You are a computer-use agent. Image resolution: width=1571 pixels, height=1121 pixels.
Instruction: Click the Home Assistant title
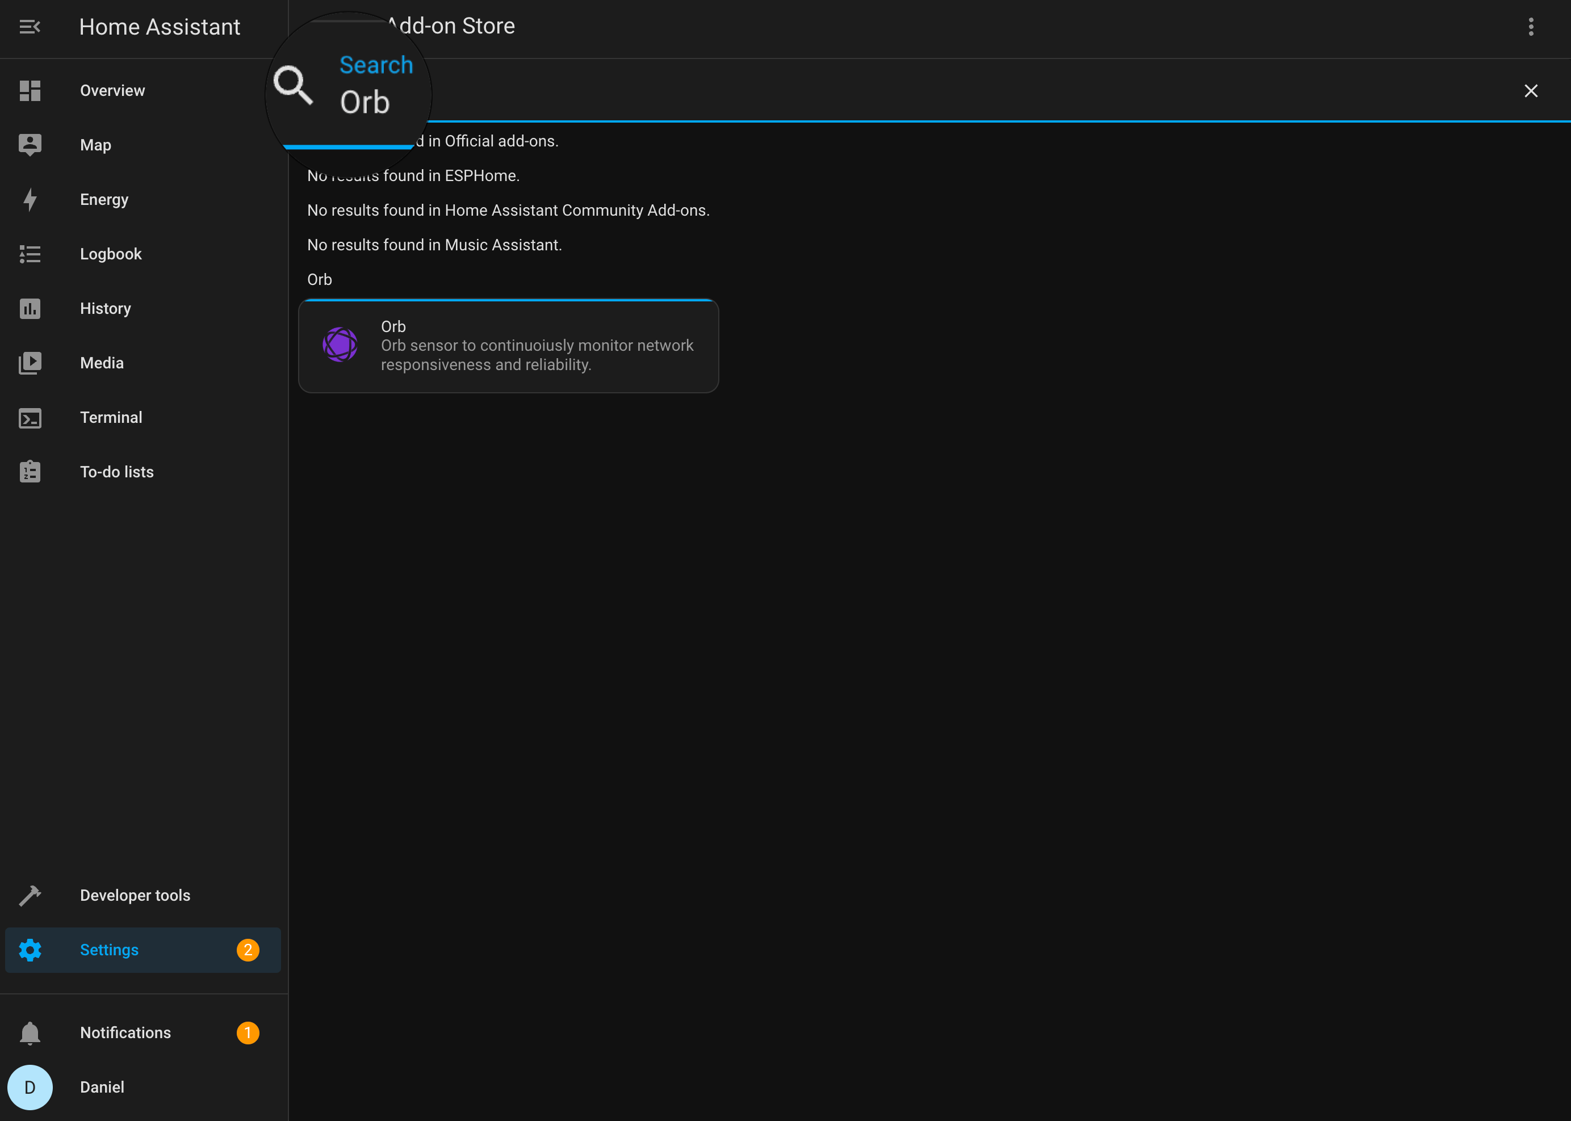tap(160, 27)
